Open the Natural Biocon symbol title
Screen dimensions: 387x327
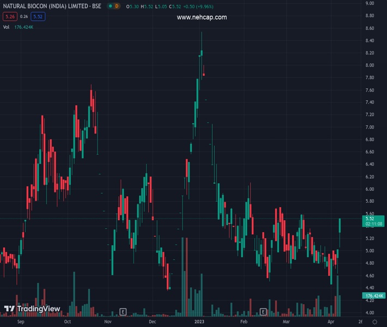pos(51,6)
